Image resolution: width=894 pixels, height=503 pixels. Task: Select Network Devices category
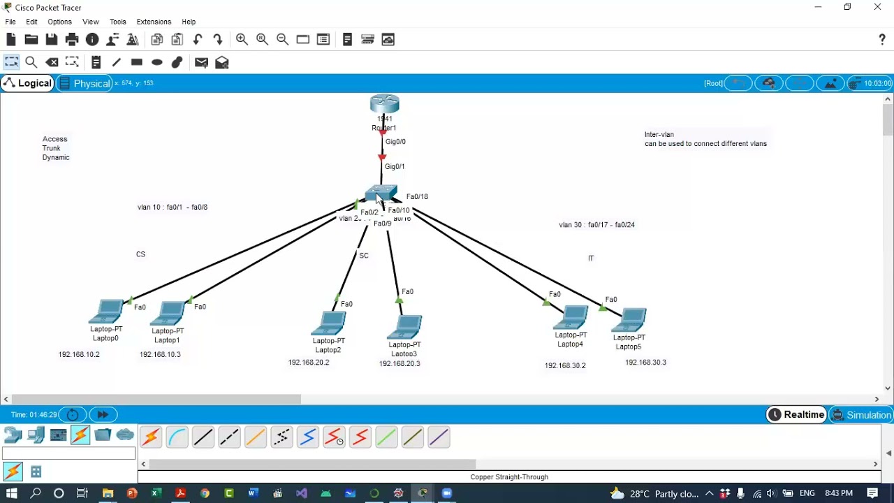(13, 435)
